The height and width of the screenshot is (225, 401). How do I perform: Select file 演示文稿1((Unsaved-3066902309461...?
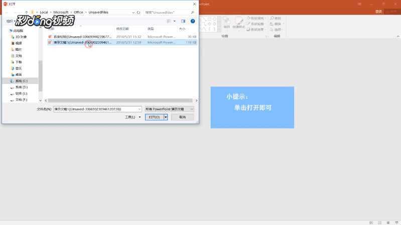[x=122, y=42]
